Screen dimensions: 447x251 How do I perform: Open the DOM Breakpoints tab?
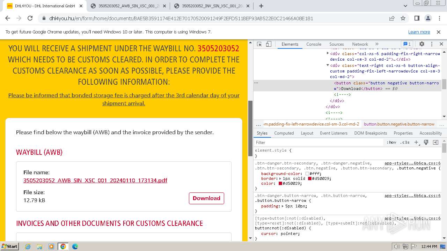tap(371, 133)
